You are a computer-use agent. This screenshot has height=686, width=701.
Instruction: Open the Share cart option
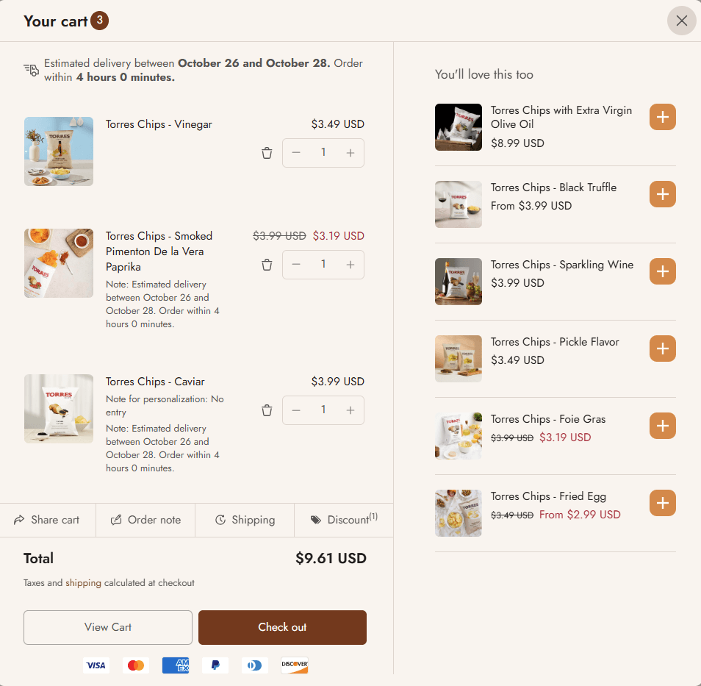pos(47,520)
